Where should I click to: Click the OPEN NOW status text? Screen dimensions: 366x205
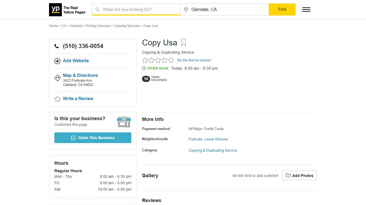(x=158, y=68)
